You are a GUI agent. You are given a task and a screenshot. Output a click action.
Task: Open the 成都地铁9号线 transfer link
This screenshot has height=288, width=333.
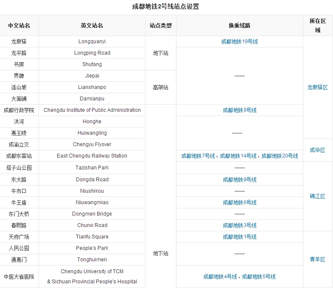point(240,110)
